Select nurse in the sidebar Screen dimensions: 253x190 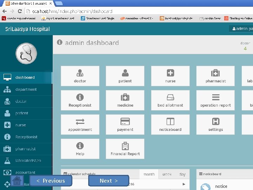26,125
